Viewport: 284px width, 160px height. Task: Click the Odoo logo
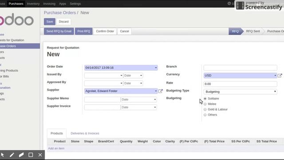[17, 19]
